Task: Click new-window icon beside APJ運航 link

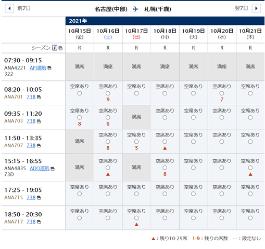Action: [x=49, y=68]
